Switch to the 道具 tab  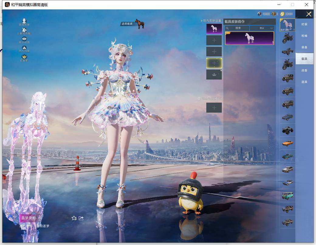[304, 82]
